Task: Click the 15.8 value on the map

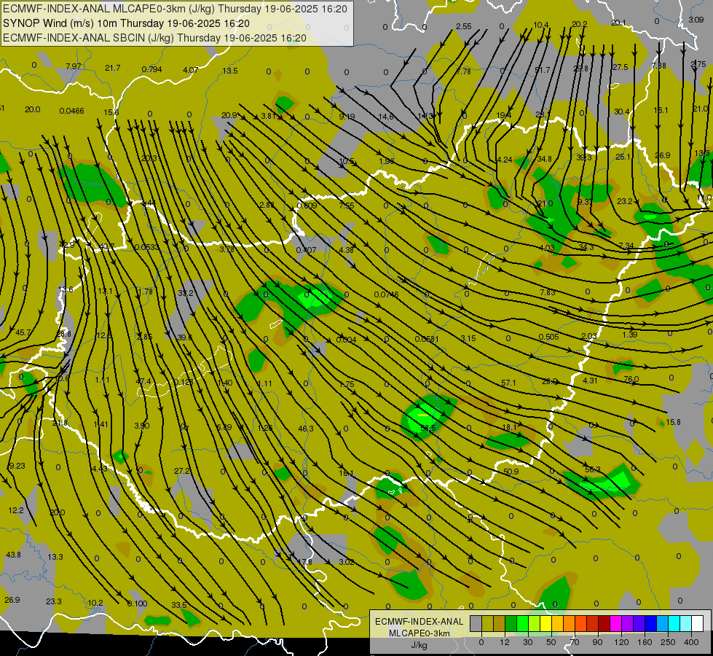Action: tap(673, 423)
